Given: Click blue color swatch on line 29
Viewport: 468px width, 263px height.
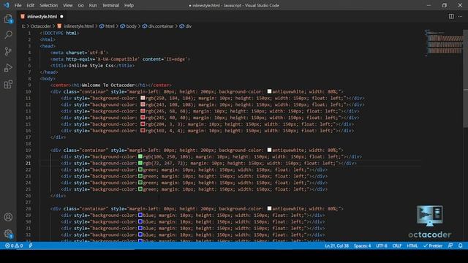Looking at the screenshot, I should click(x=140, y=215).
